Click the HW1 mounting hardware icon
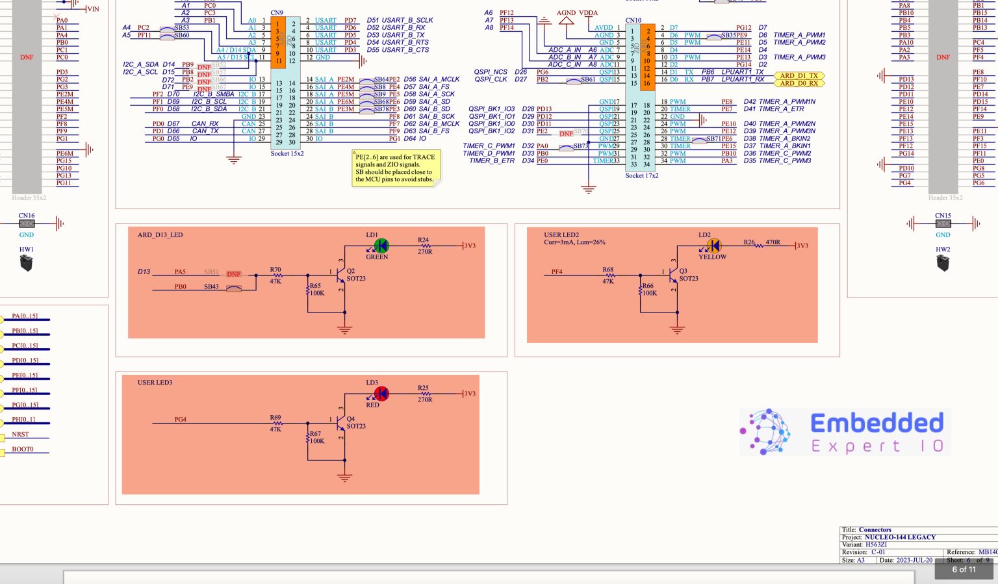This screenshot has height=584, width=998. click(x=26, y=262)
